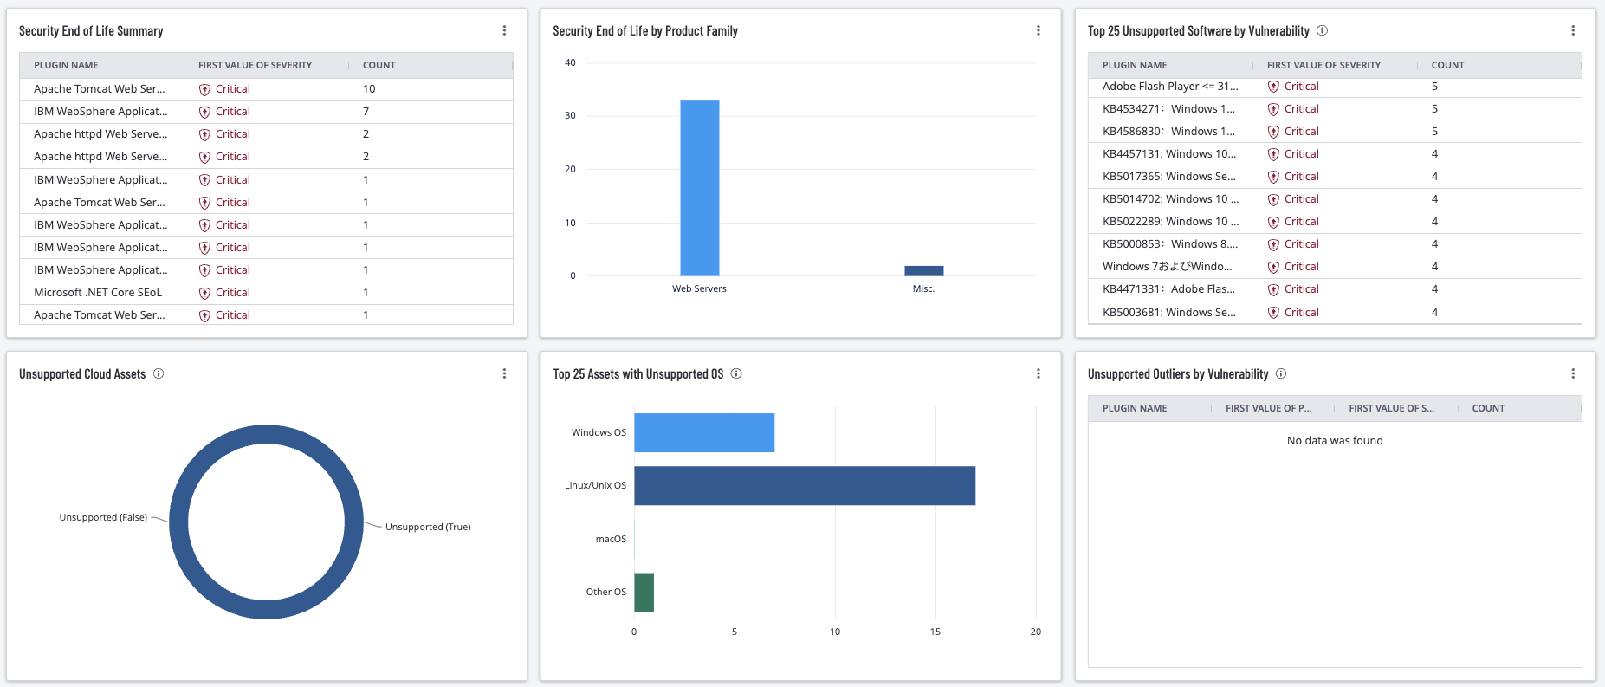Click Critical shield icon in KB4586830 row
The height and width of the screenshot is (687, 1605).
pos(1273,132)
